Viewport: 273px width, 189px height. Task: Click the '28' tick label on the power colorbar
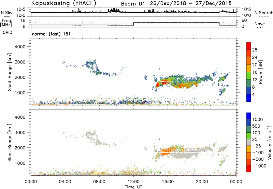(255, 50)
